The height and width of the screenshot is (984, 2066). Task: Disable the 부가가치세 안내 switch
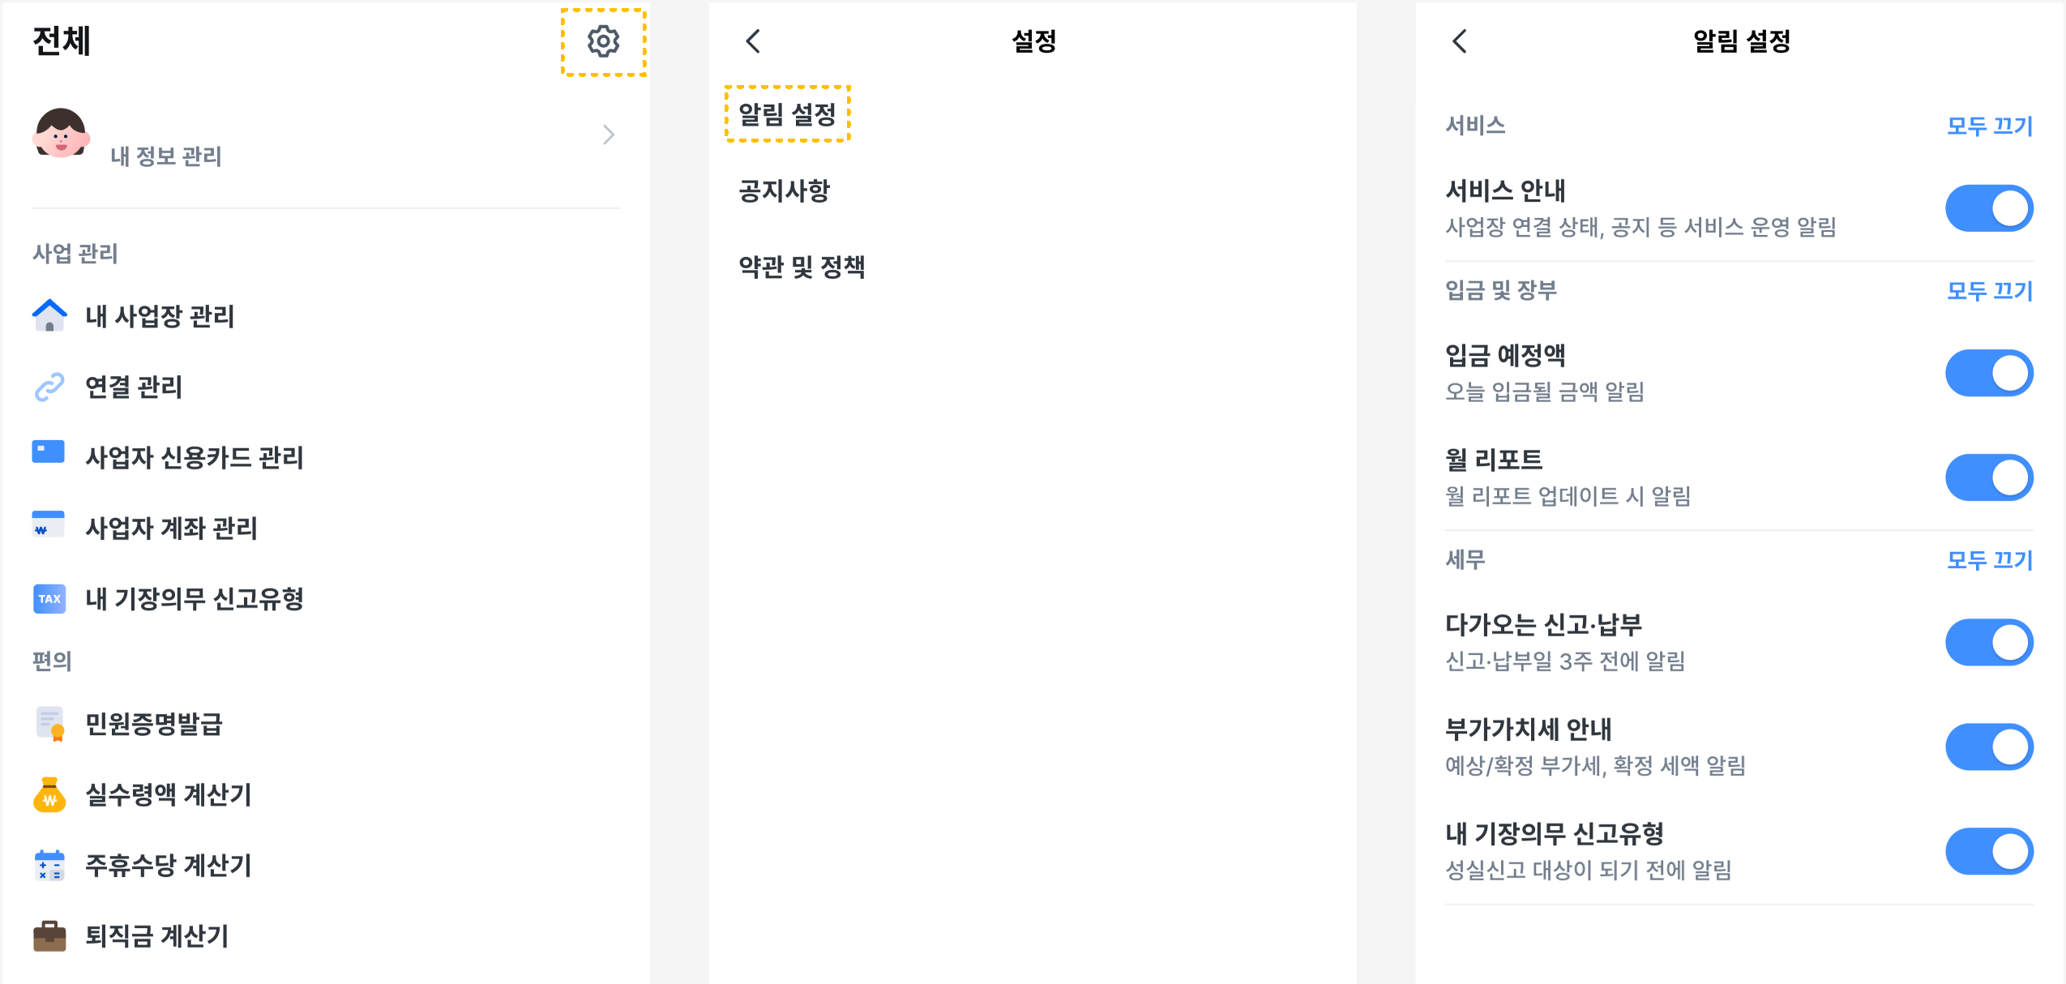pyautogui.click(x=1989, y=747)
